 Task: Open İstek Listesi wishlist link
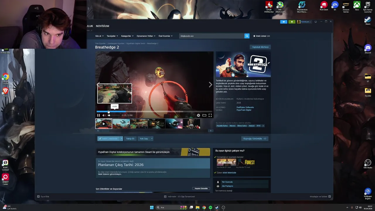(261, 36)
